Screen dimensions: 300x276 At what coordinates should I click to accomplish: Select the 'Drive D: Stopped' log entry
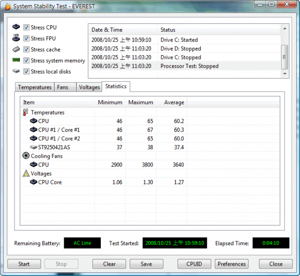[185, 49]
